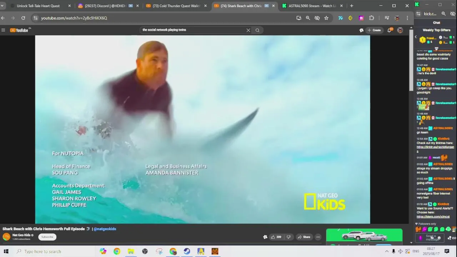The height and width of the screenshot is (257, 457).
Task: Open the blerp.com link in Kick chat
Action: point(433,217)
